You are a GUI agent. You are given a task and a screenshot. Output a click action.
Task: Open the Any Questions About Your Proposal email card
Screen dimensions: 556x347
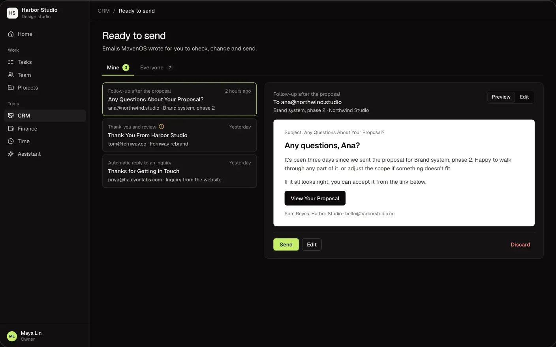point(179,99)
